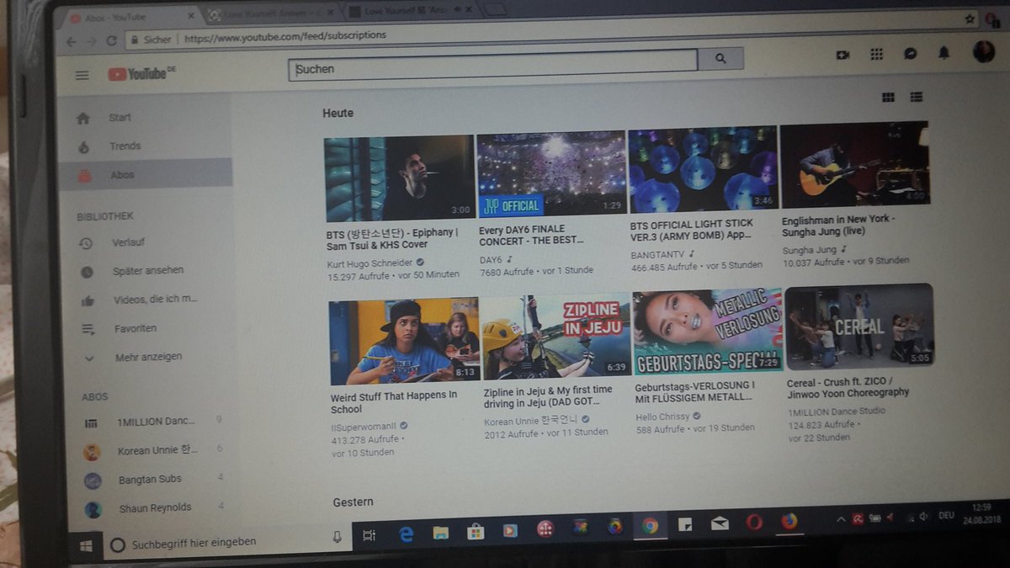
Task: Switch to list view layout
Action: (x=917, y=98)
